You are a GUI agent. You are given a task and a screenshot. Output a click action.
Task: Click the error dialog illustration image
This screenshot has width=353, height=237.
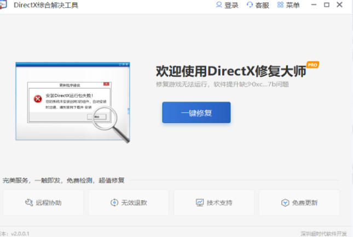(66, 99)
